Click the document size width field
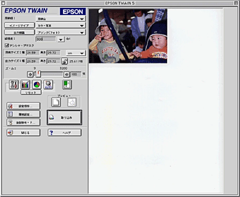The image size is (240, 197). pyautogui.click(x=33, y=53)
